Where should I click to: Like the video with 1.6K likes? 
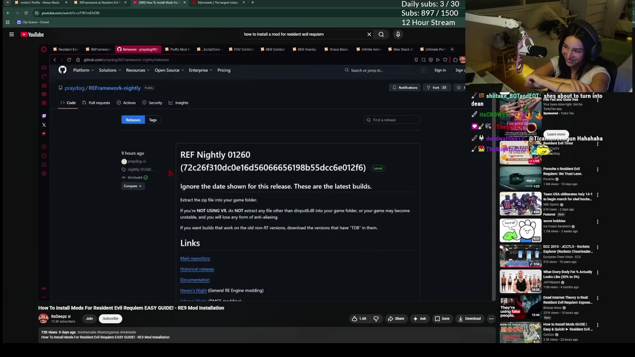(359, 319)
